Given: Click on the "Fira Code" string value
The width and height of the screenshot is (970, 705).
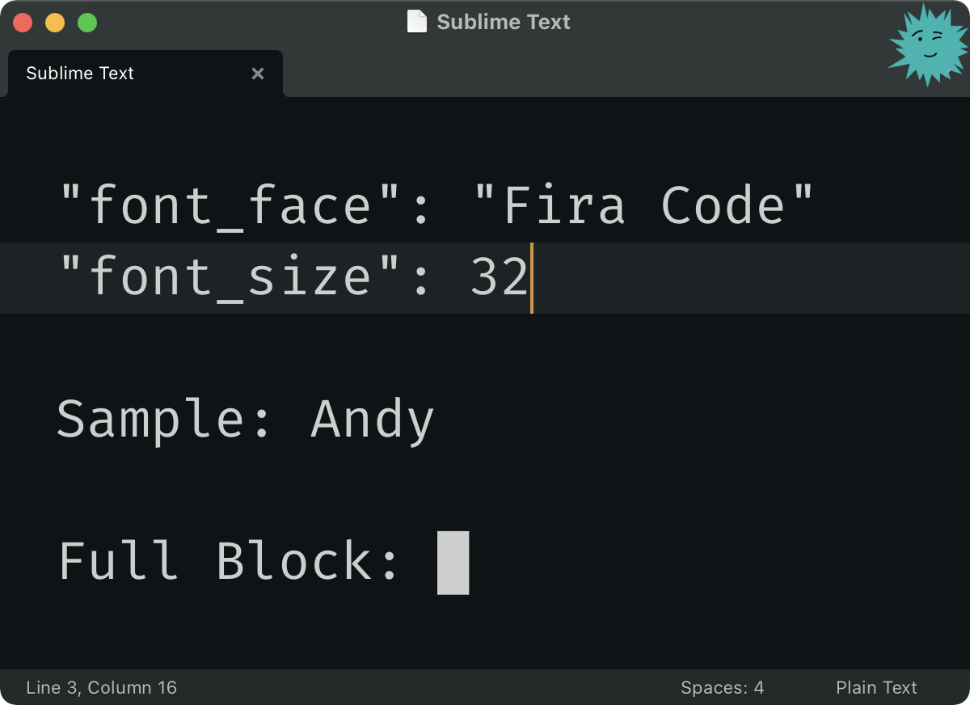Looking at the screenshot, I should coord(643,206).
